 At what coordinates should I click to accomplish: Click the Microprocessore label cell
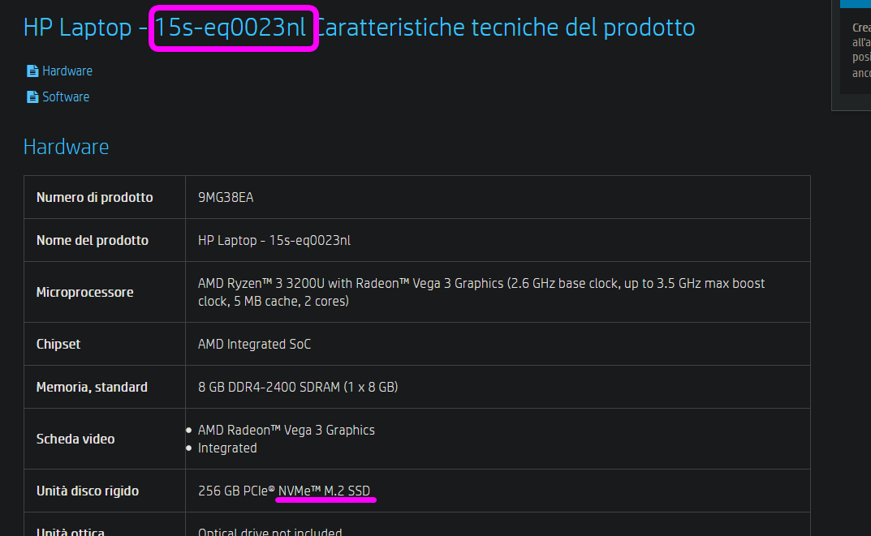point(105,292)
